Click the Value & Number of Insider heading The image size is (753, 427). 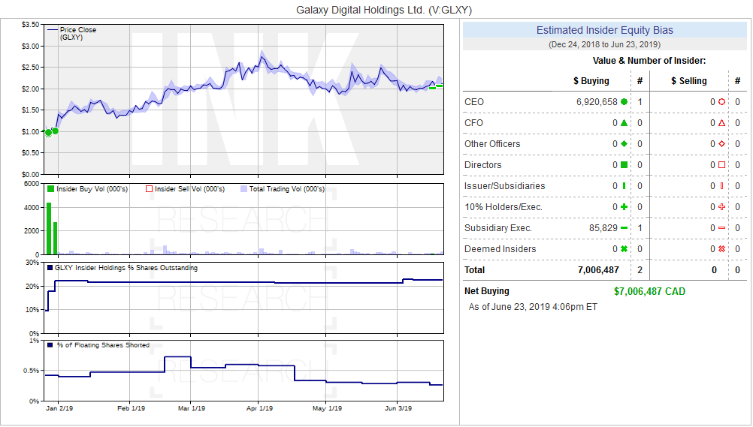(x=649, y=61)
